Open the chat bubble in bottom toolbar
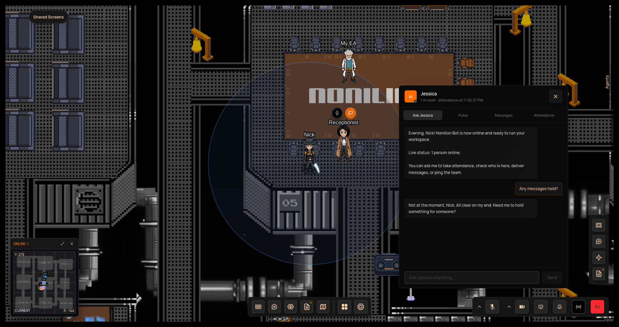This screenshot has height=327, width=619. pos(274,307)
